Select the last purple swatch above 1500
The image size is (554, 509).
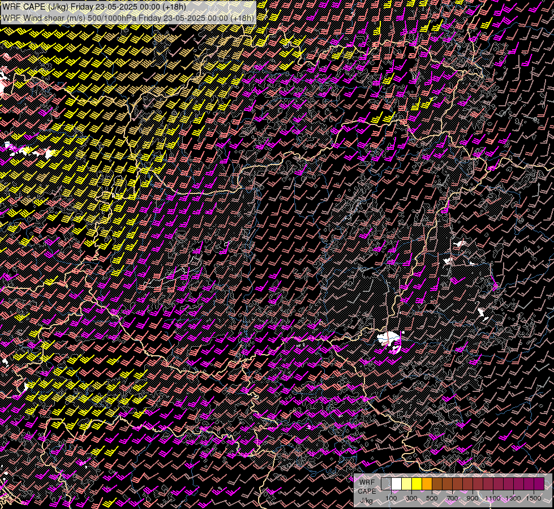click(539, 484)
